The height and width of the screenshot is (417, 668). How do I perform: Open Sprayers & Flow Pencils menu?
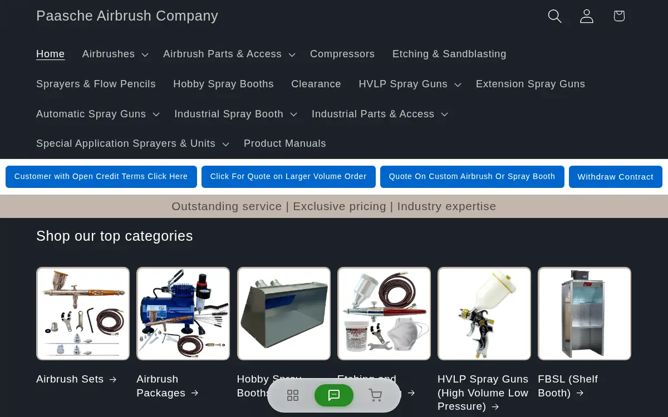96,84
